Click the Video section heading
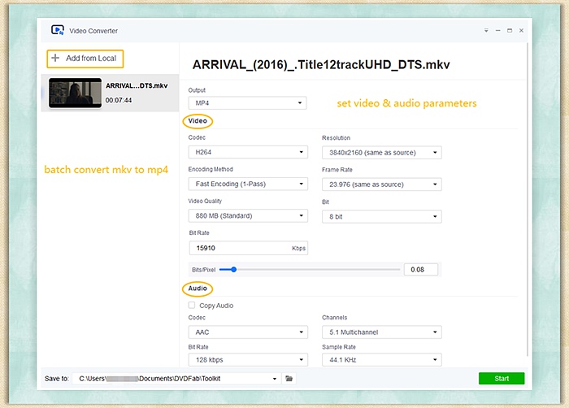 [x=198, y=121]
